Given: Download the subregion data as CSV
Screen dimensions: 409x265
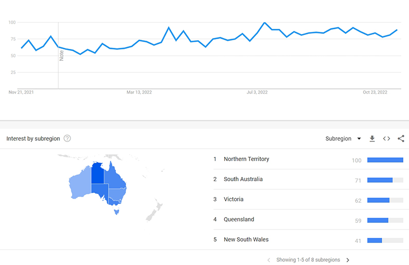Looking at the screenshot, I should [372, 138].
